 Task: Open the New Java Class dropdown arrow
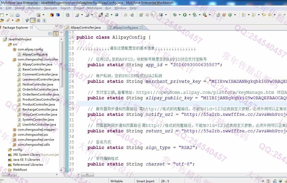point(235,15)
